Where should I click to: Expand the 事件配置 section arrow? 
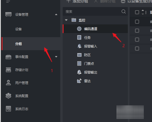(x=56, y=57)
